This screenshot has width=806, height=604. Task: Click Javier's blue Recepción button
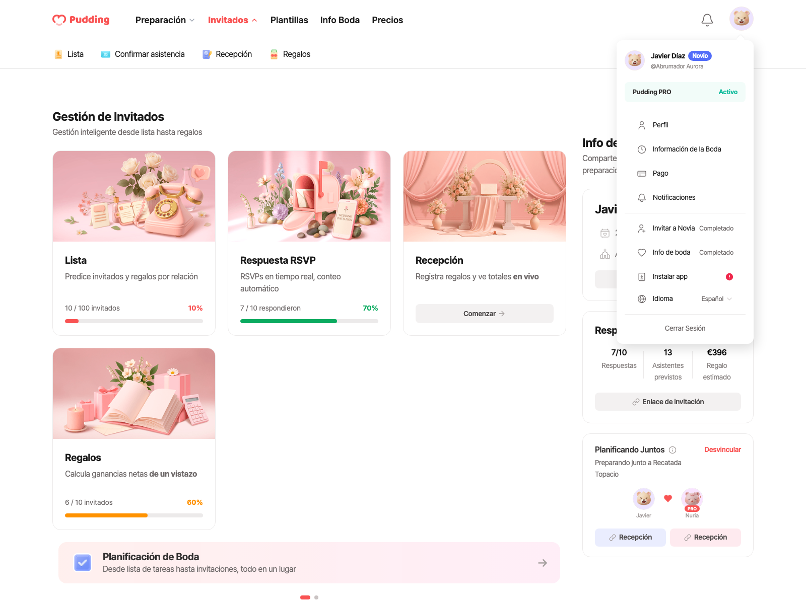click(x=630, y=538)
